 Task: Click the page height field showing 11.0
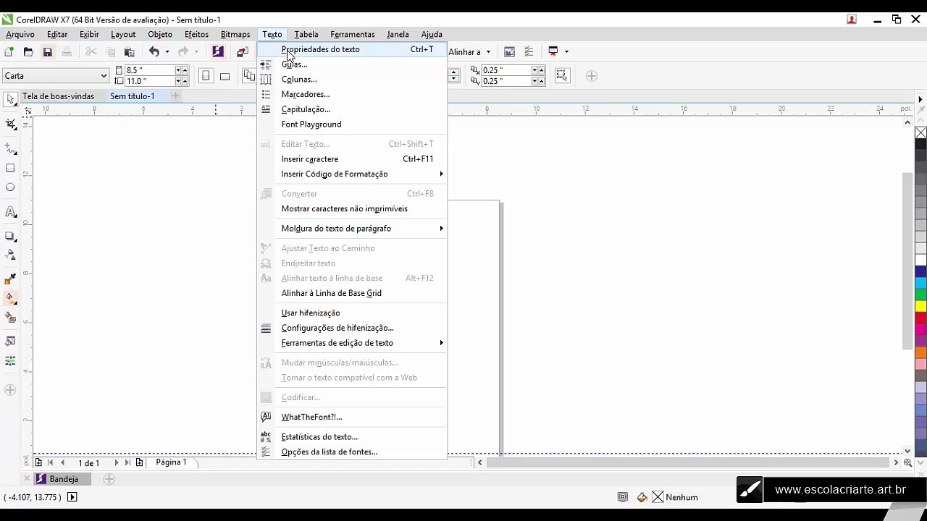coord(150,81)
